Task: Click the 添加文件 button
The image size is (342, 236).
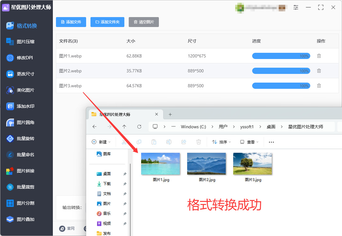Action: point(71,22)
